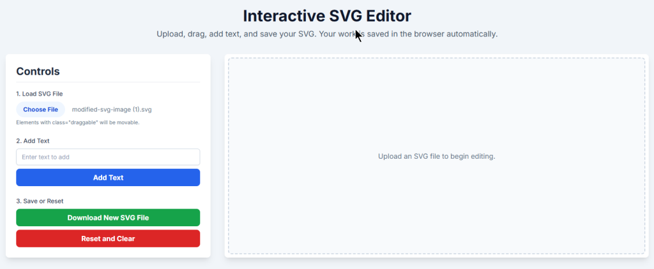The height and width of the screenshot is (269, 654).
Task: Select the '1. Load SVG File' label
Action: click(40, 94)
